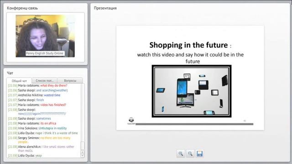The image size is (292, 164).
Task: Open the Общий чат tab
Action: [x=19, y=81]
